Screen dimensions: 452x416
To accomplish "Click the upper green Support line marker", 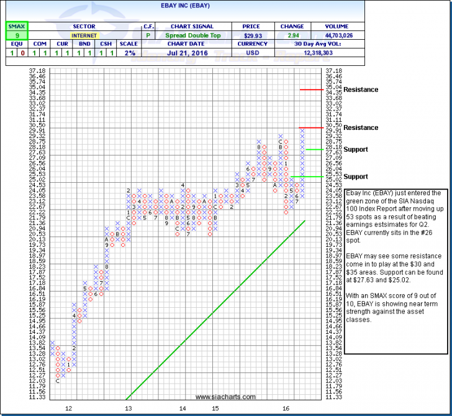I will [x=314, y=149].
